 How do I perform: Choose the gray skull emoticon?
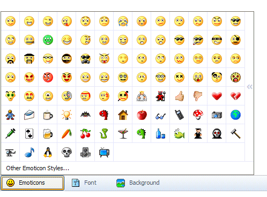66,152
